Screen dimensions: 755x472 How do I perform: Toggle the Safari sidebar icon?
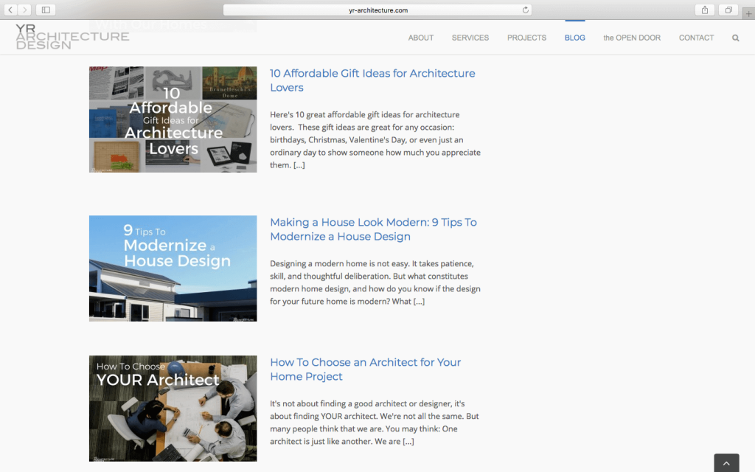(44, 10)
